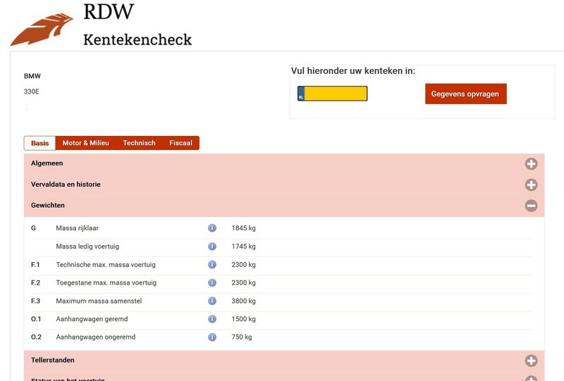The image size is (564, 381).
Task: Click the Massa ledig voertuig label
Action: [x=87, y=246]
